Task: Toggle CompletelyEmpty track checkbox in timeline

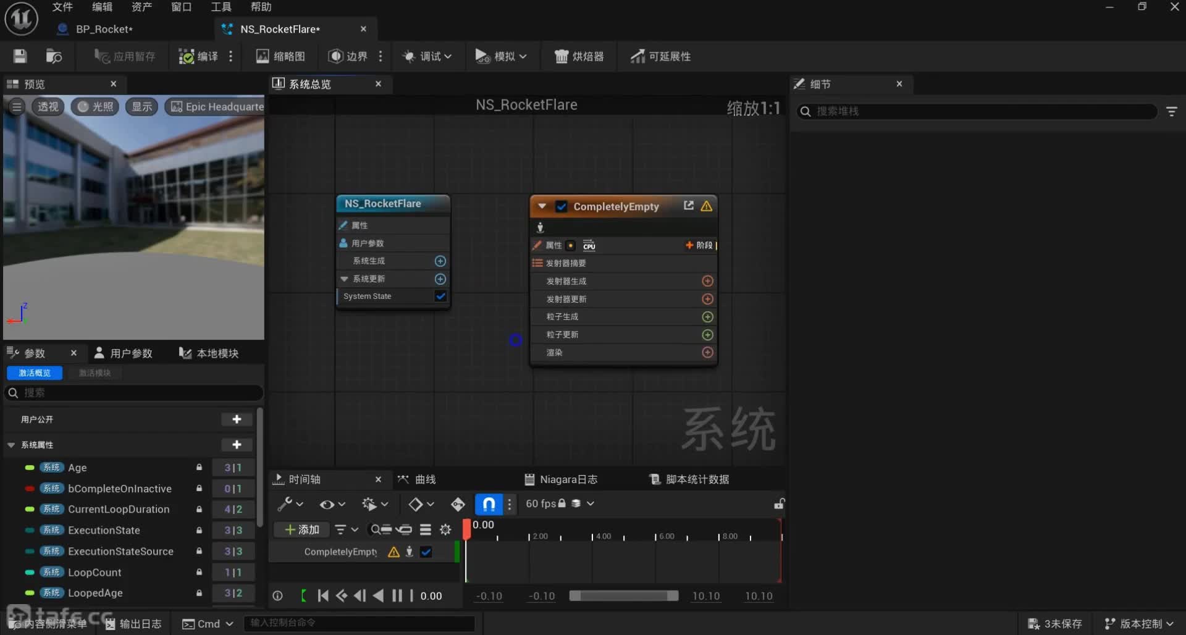Action: [x=426, y=552]
